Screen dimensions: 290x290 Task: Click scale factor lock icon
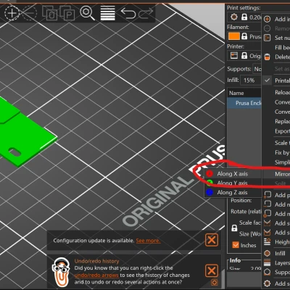pos(234,228)
